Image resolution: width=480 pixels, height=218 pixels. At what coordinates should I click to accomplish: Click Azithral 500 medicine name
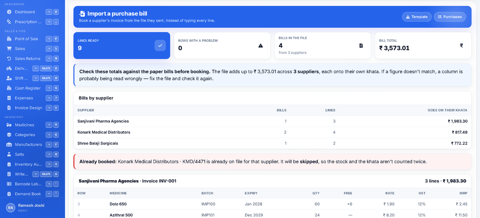121,215
